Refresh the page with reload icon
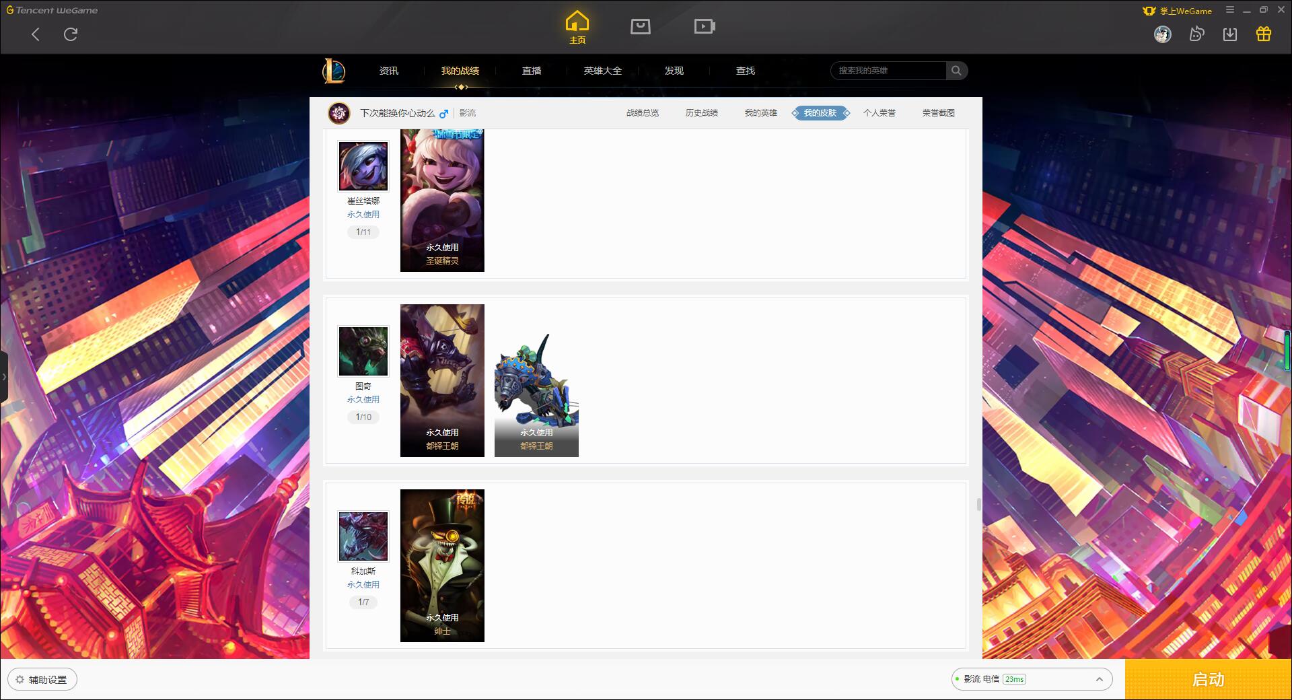Image resolution: width=1292 pixels, height=700 pixels. pos(71,34)
